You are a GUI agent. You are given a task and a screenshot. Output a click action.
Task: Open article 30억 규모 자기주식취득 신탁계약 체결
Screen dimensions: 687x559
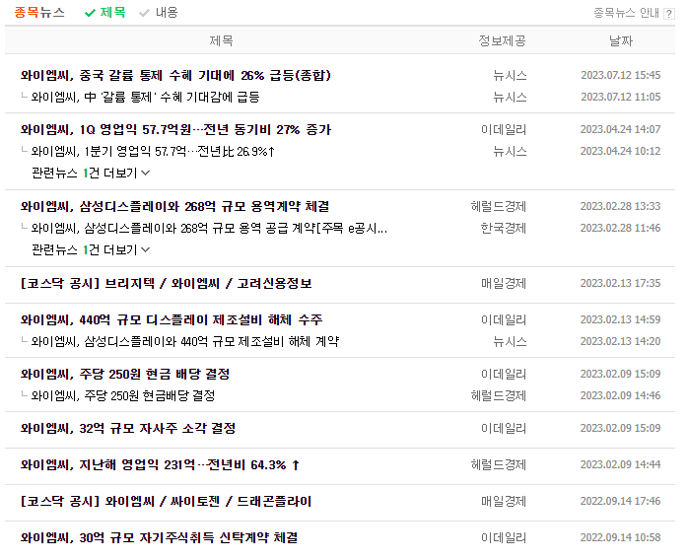coord(159,537)
